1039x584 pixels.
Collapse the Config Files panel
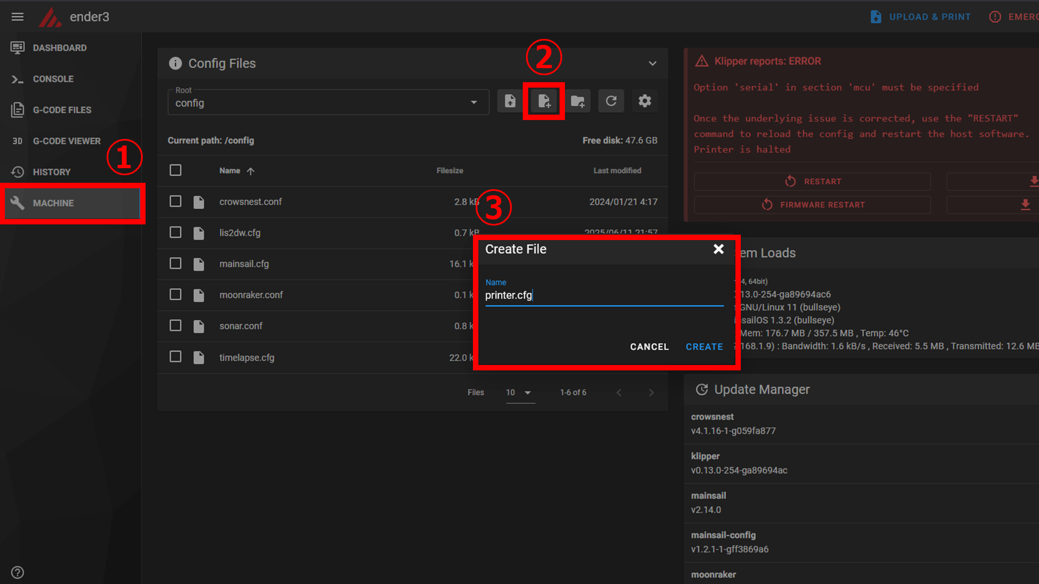(653, 63)
